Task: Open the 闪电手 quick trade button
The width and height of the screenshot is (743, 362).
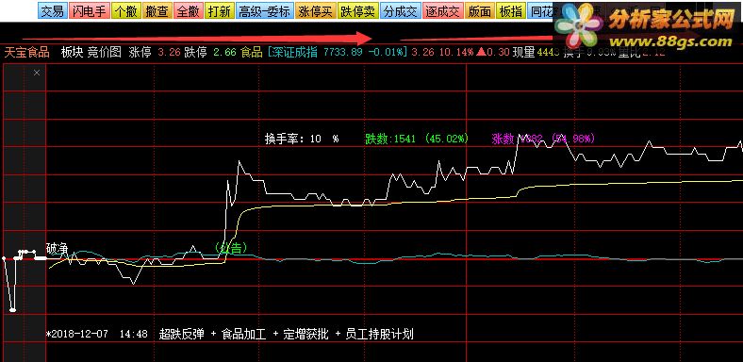Action: [90, 11]
